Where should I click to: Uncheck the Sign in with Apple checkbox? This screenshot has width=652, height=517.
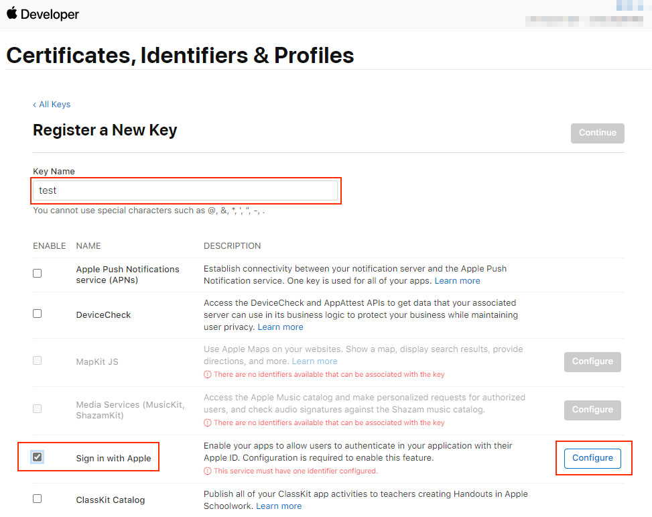coord(38,457)
